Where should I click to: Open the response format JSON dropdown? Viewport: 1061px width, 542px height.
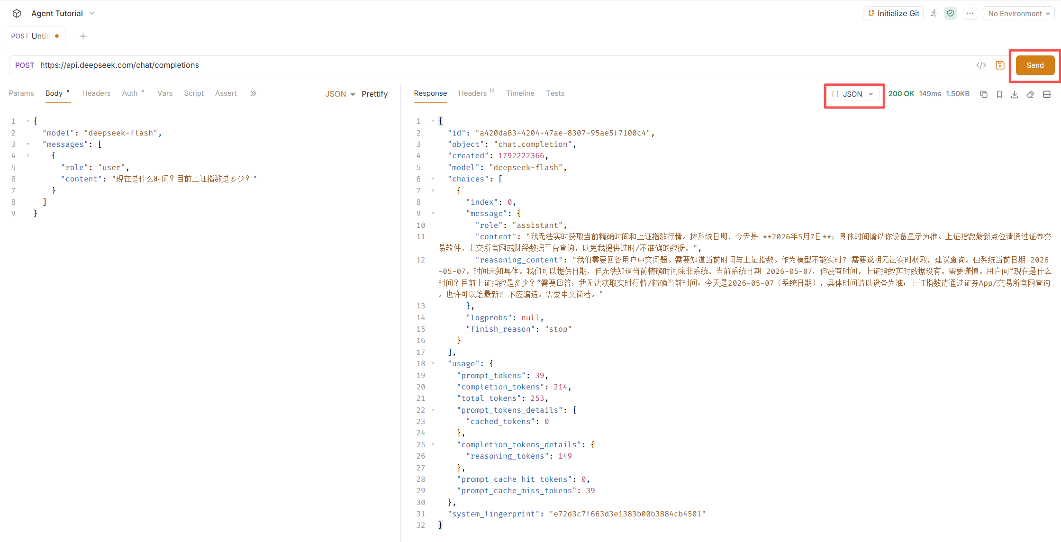coord(853,94)
